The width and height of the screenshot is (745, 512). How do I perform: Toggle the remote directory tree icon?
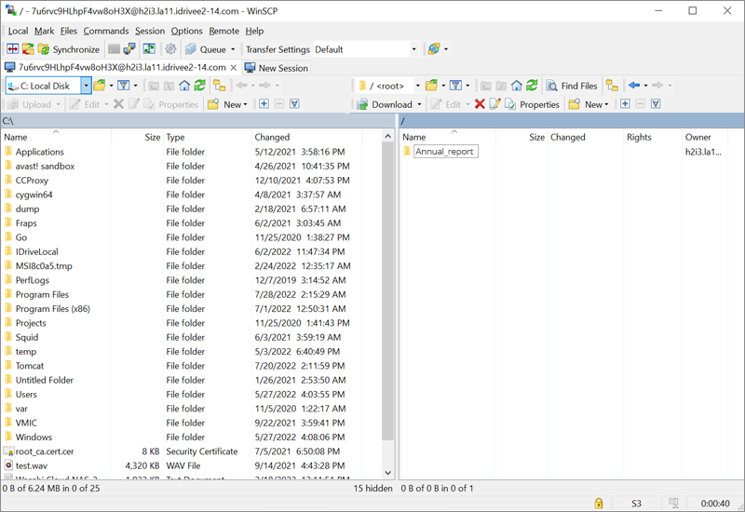click(x=613, y=86)
